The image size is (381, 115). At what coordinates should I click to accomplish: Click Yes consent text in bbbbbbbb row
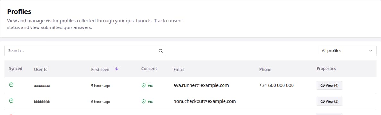pos(150,102)
